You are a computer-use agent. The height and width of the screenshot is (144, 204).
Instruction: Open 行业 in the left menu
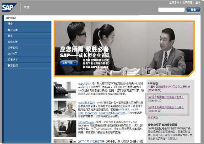tap(10, 24)
